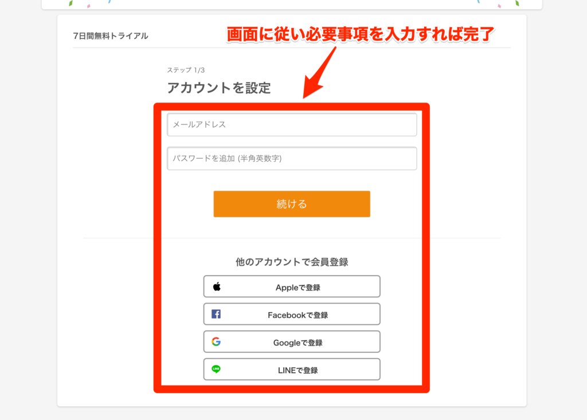Click the Apple logo icon
This screenshot has width=587, height=420.
pos(216,286)
